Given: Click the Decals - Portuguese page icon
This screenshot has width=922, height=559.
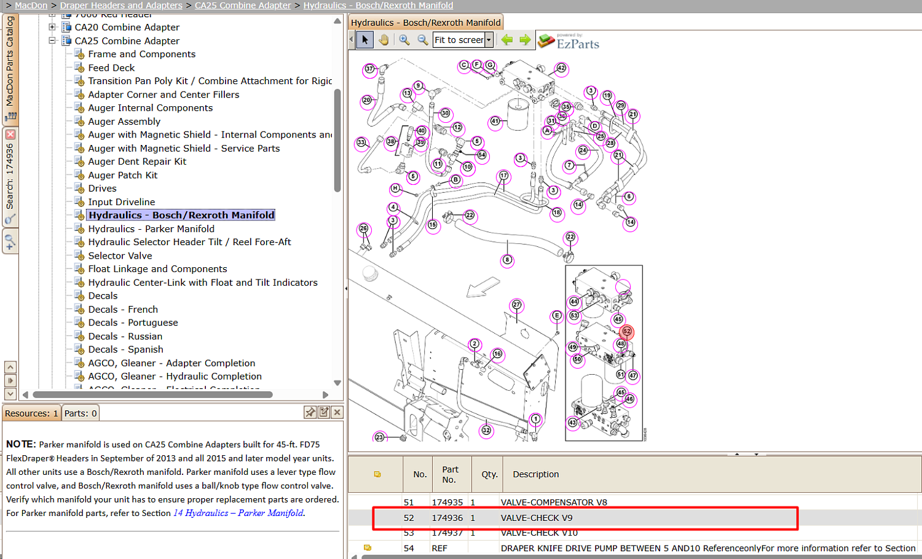Looking at the screenshot, I should pos(79,322).
